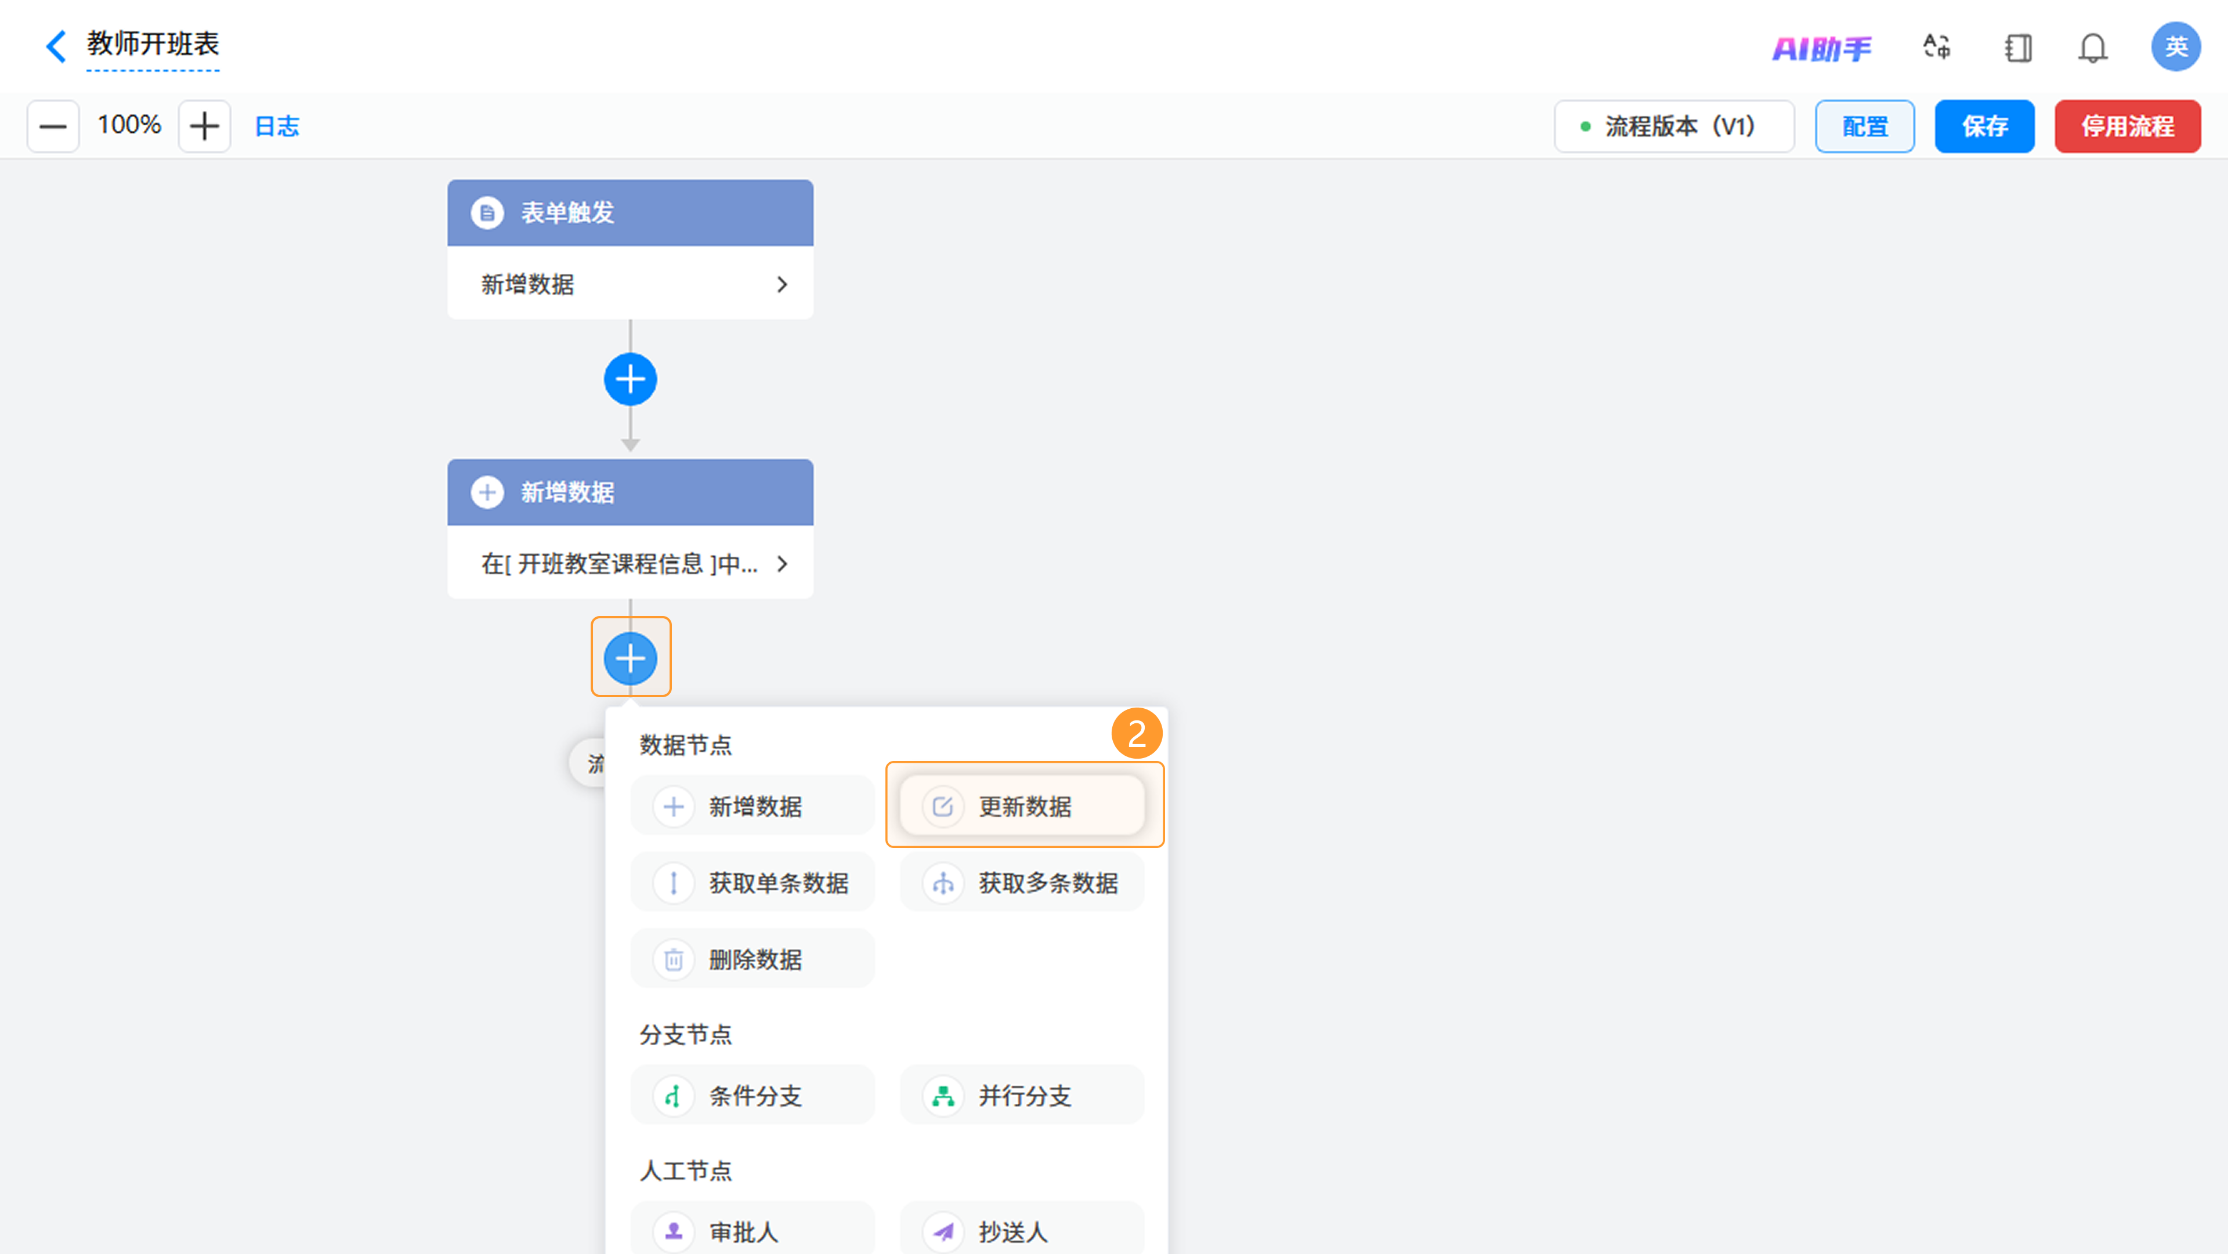Choose 新增数据 in the node menu
This screenshot has width=2228, height=1254.
(753, 806)
